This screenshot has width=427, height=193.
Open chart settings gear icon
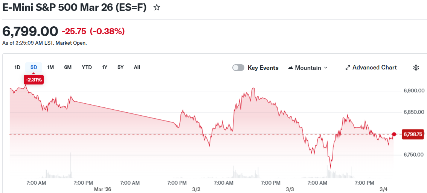pos(416,68)
